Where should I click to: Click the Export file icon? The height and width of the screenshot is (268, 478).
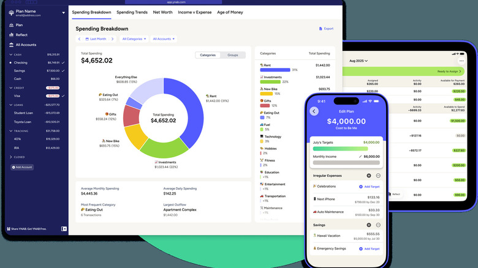pos(321,29)
